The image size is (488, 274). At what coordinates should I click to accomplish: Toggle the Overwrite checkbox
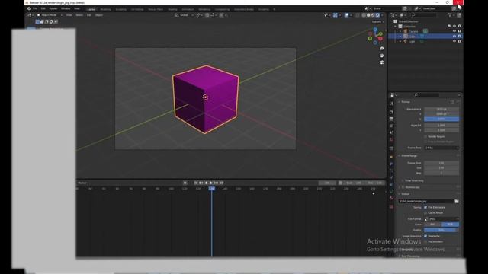[425, 236]
